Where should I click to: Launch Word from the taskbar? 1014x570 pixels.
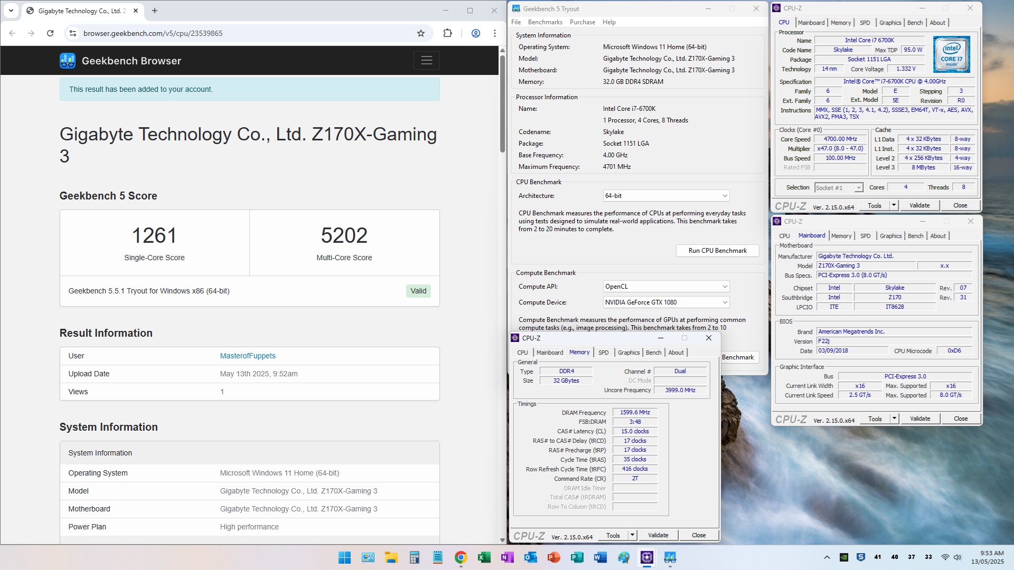600,557
